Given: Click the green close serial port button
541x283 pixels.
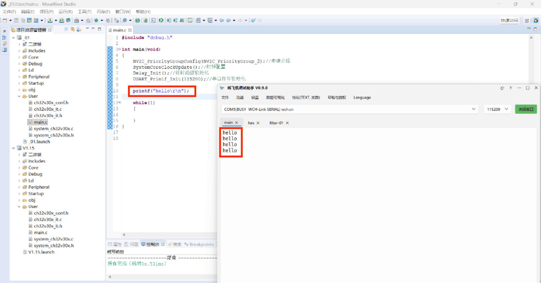Looking at the screenshot, I should (526, 109).
